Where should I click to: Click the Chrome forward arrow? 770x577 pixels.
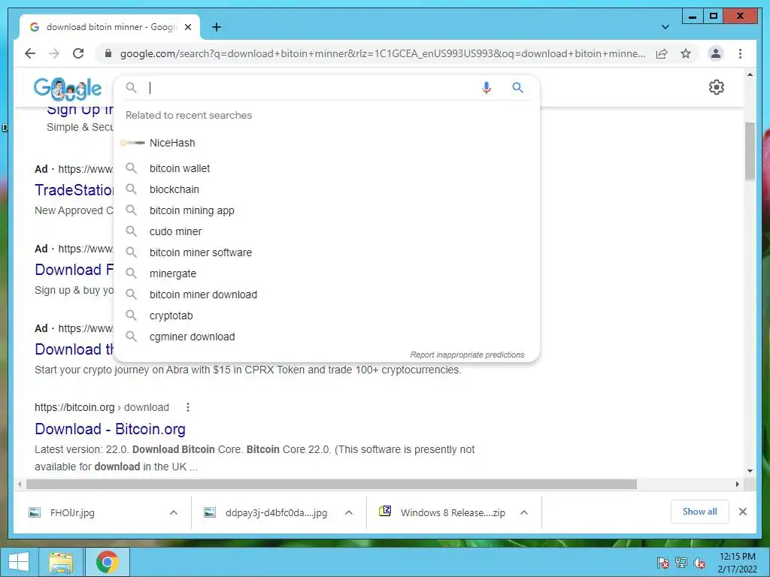54,53
